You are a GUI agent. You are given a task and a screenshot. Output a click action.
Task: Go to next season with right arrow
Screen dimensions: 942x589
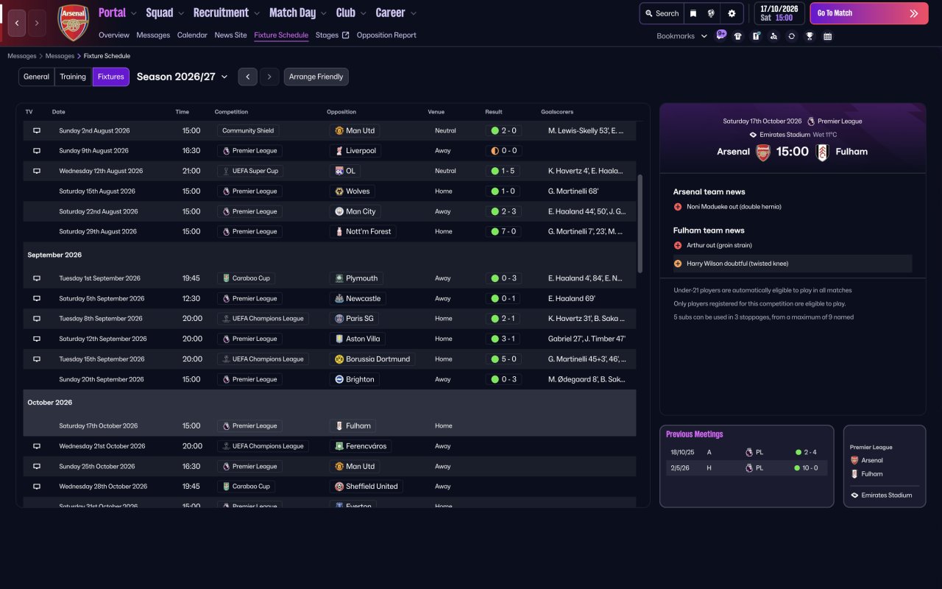pyautogui.click(x=269, y=77)
